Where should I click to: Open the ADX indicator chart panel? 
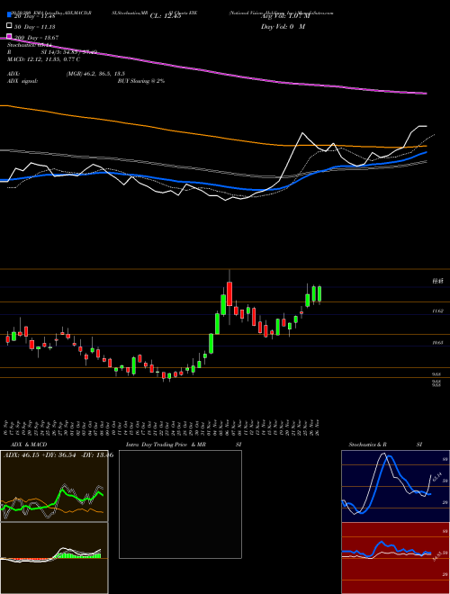coord(54,486)
